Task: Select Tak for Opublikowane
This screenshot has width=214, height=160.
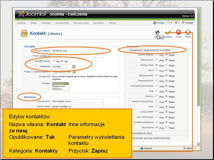Action: click(x=62, y=61)
